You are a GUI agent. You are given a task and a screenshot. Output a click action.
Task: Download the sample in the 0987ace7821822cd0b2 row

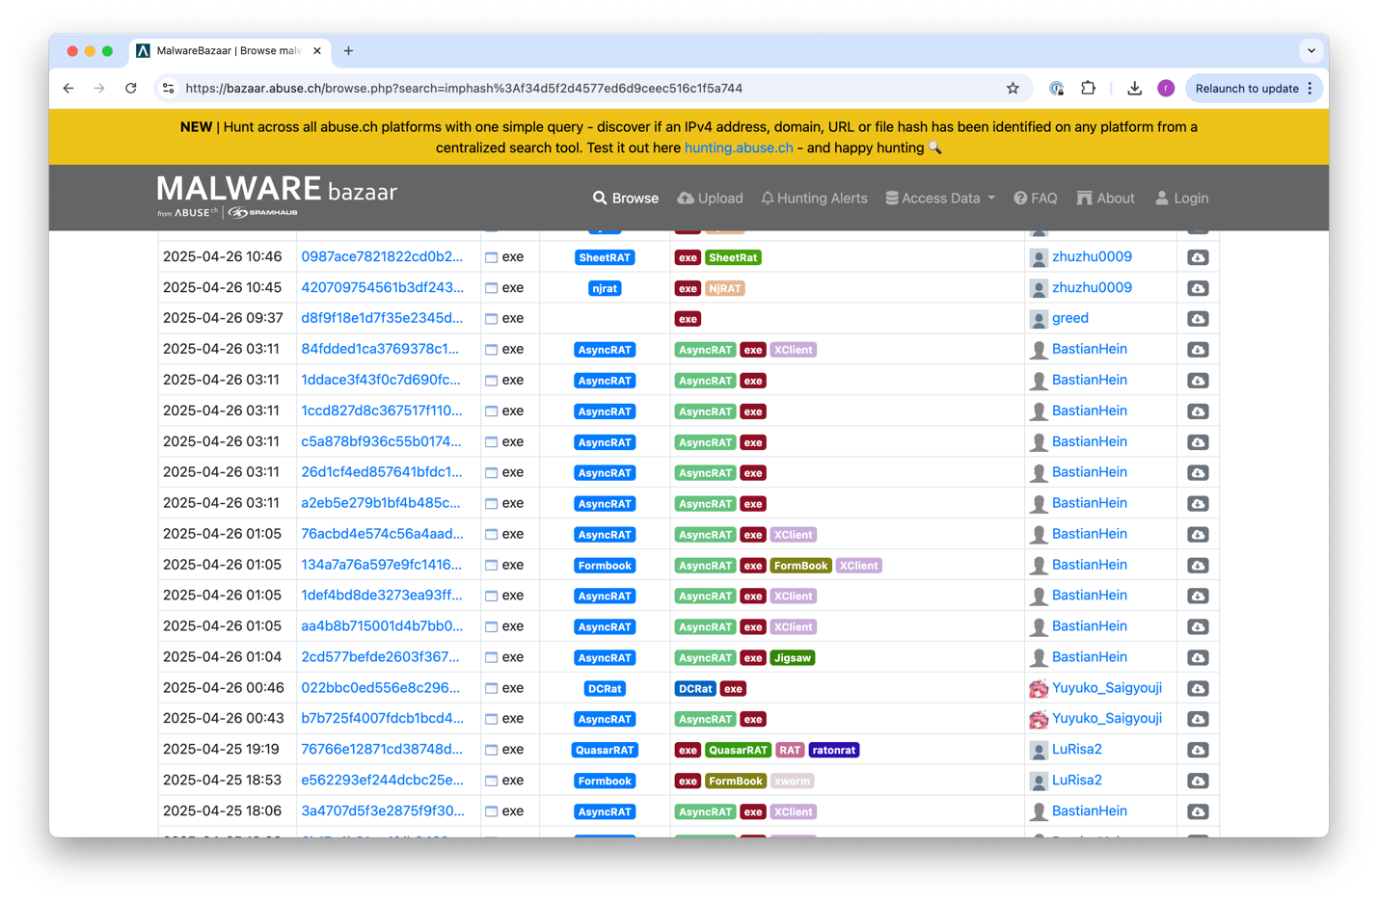[x=1198, y=257]
